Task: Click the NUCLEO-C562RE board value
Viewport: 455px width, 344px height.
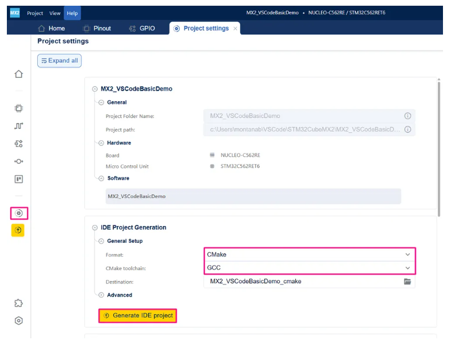Action: click(240, 155)
